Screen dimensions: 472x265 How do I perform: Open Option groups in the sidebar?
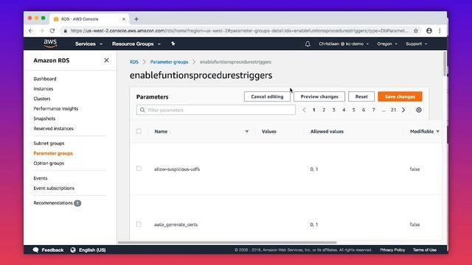click(x=49, y=163)
